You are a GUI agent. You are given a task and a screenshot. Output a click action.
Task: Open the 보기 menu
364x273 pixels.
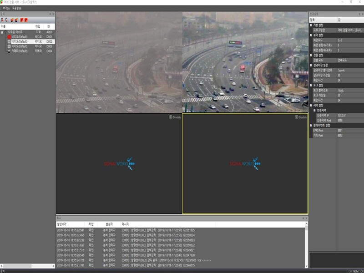pos(6,8)
